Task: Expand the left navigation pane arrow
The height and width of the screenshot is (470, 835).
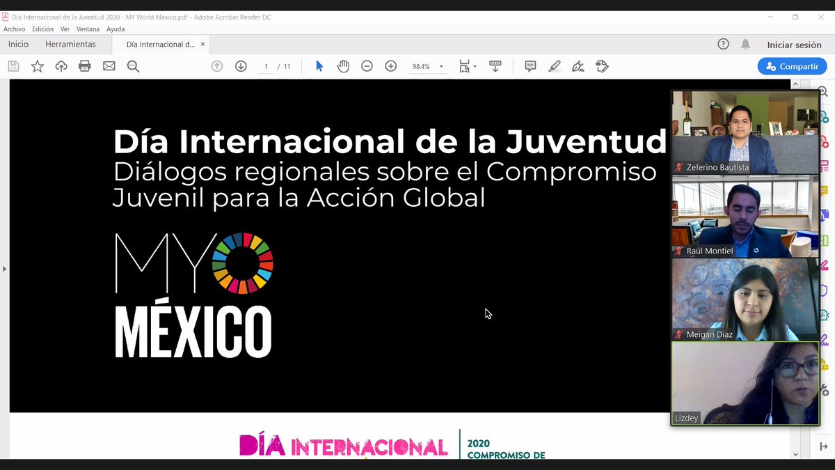Action: pos(4,268)
